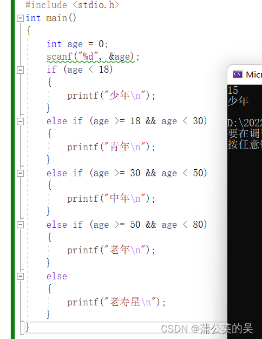Click the int age = 0; declaration
Viewport: 262px width, 339px height.
click(77, 44)
